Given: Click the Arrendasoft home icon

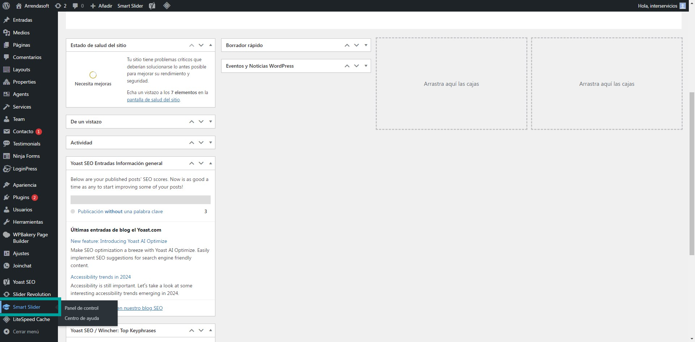Looking at the screenshot, I should (x=19, y=6).
